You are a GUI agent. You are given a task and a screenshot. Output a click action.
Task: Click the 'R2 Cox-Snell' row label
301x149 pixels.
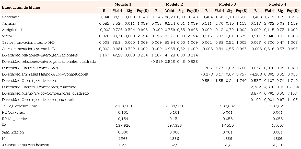(13, 112)
